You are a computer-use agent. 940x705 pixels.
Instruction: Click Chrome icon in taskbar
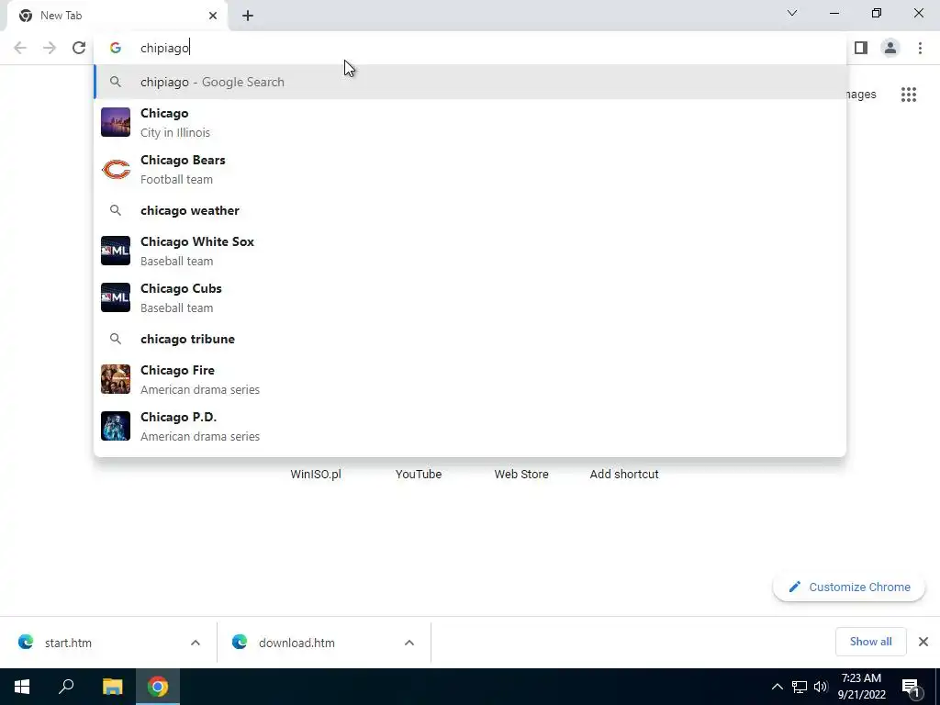158,687
